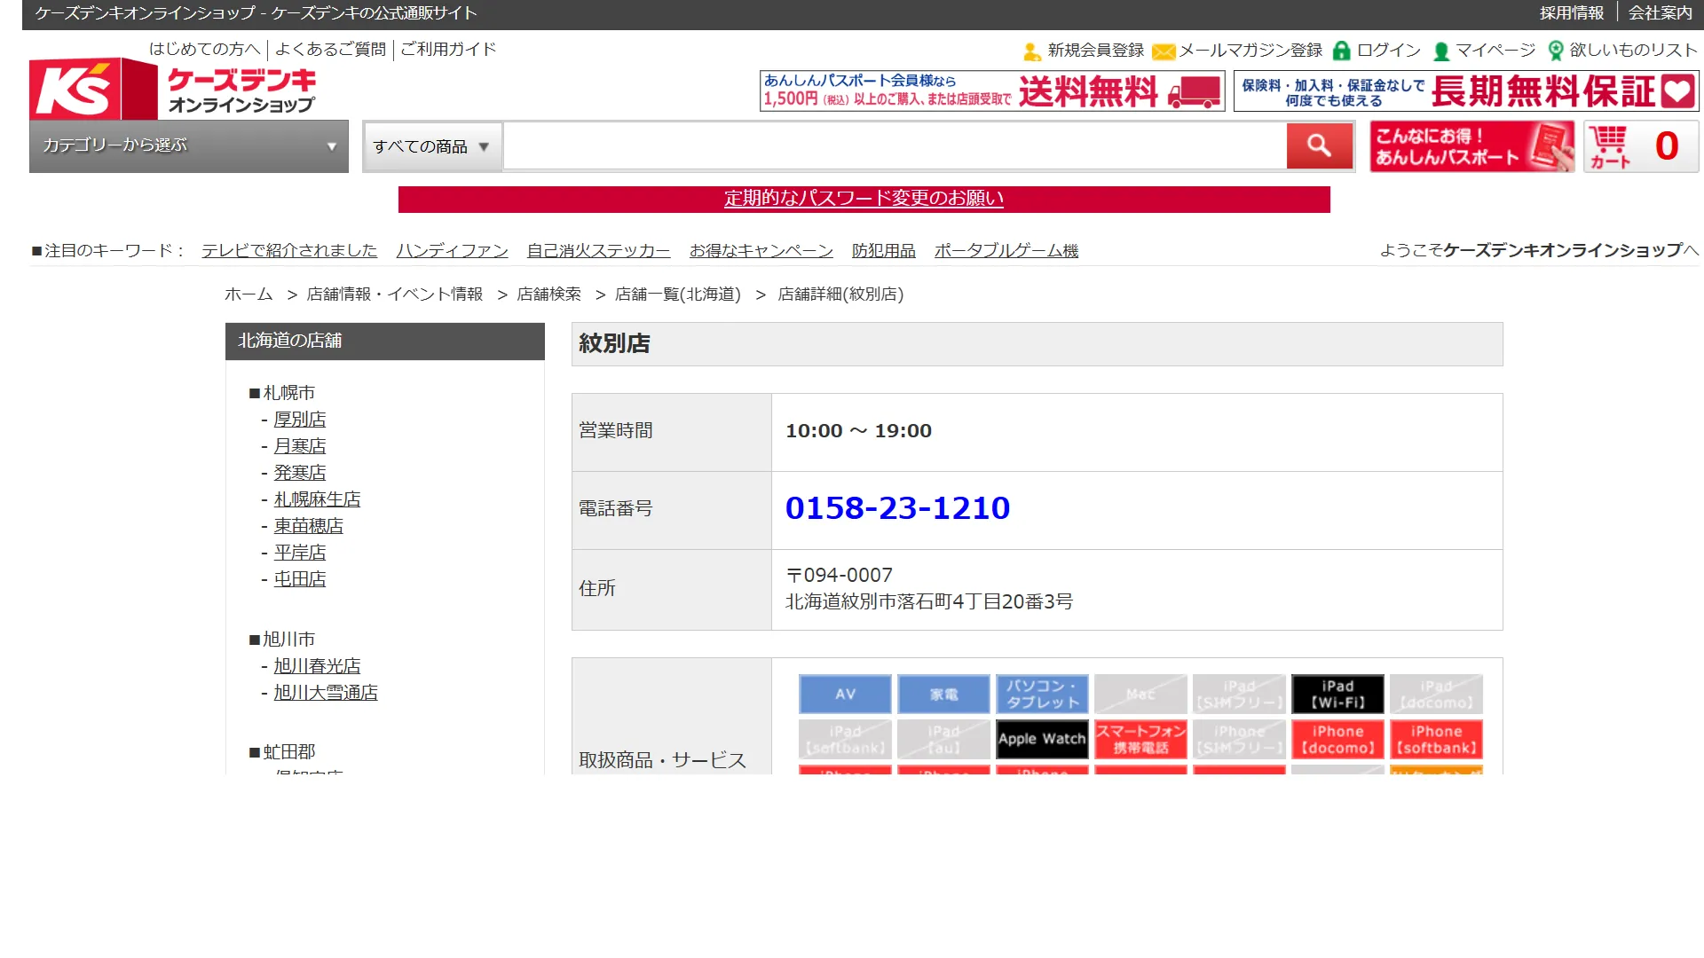Click the 防犯用品 keyword link
The height and width of the screenshot is (958, 1704).
pos(883,251)
